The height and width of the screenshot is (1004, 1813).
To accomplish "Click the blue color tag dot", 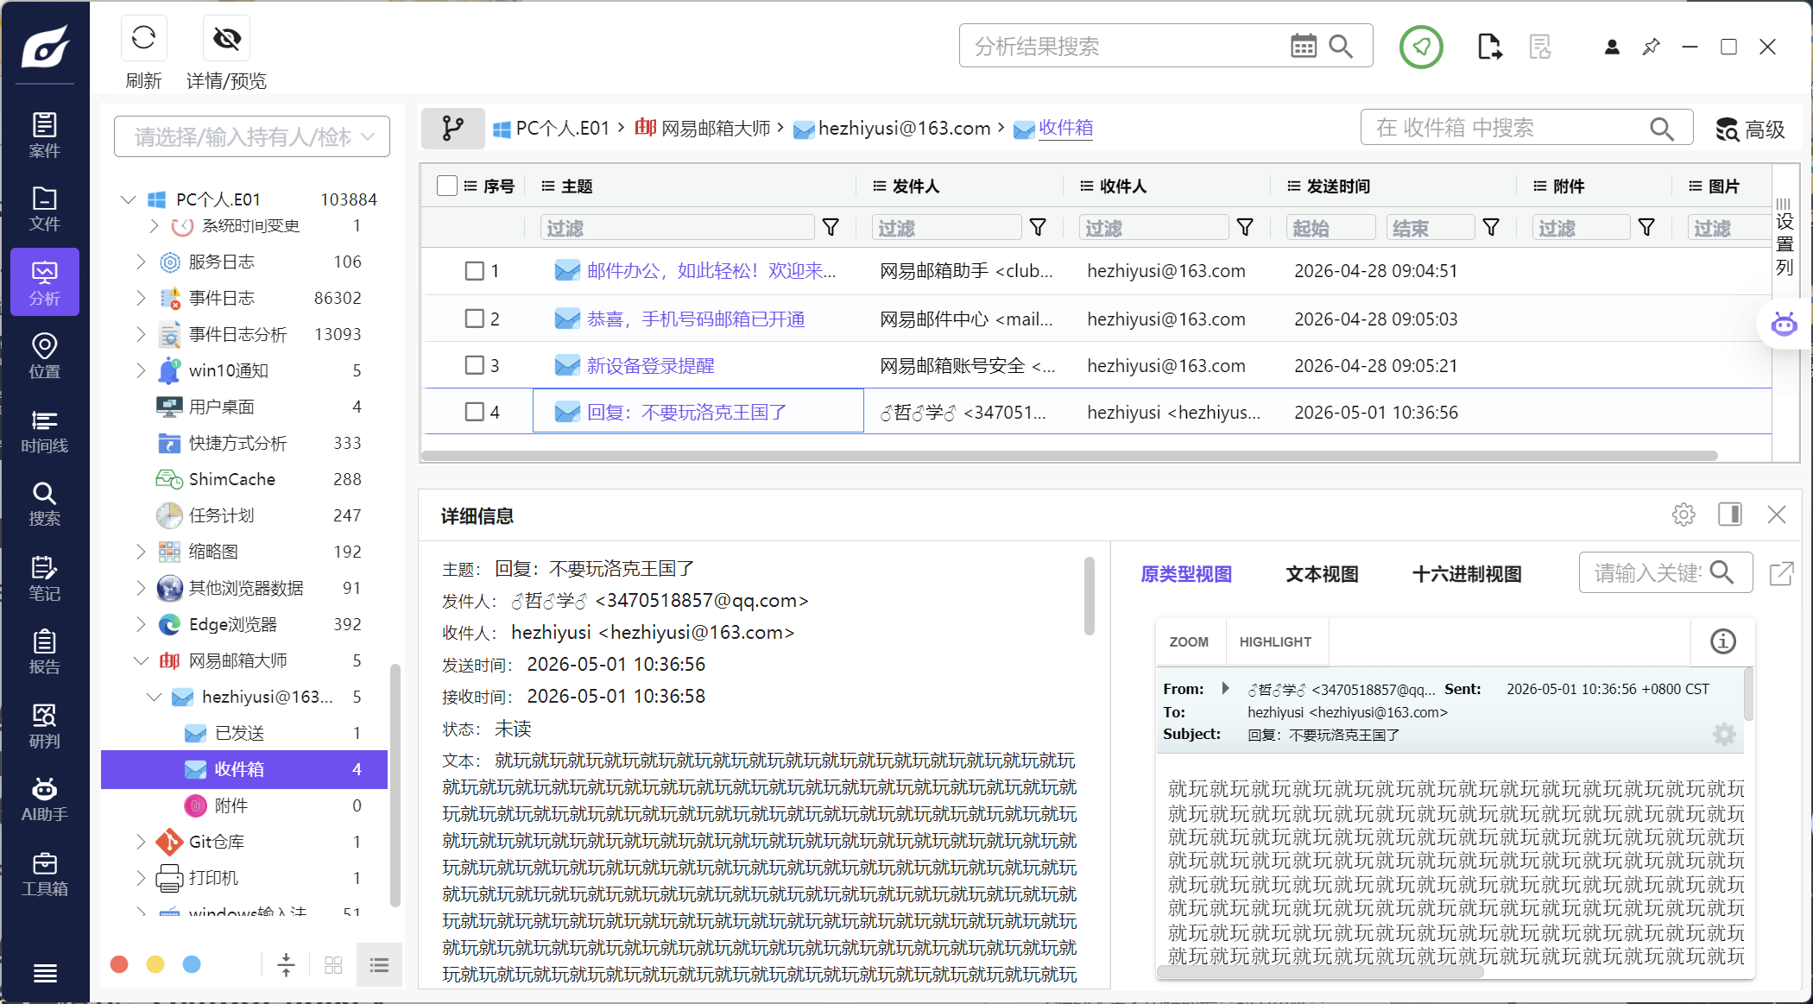I will tap(192, 964).
